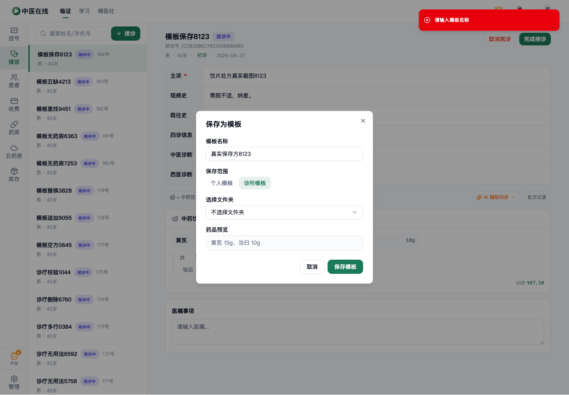Click the 请输入模板名称 toast message
The image size is (569, 395).
pos(452,20)
